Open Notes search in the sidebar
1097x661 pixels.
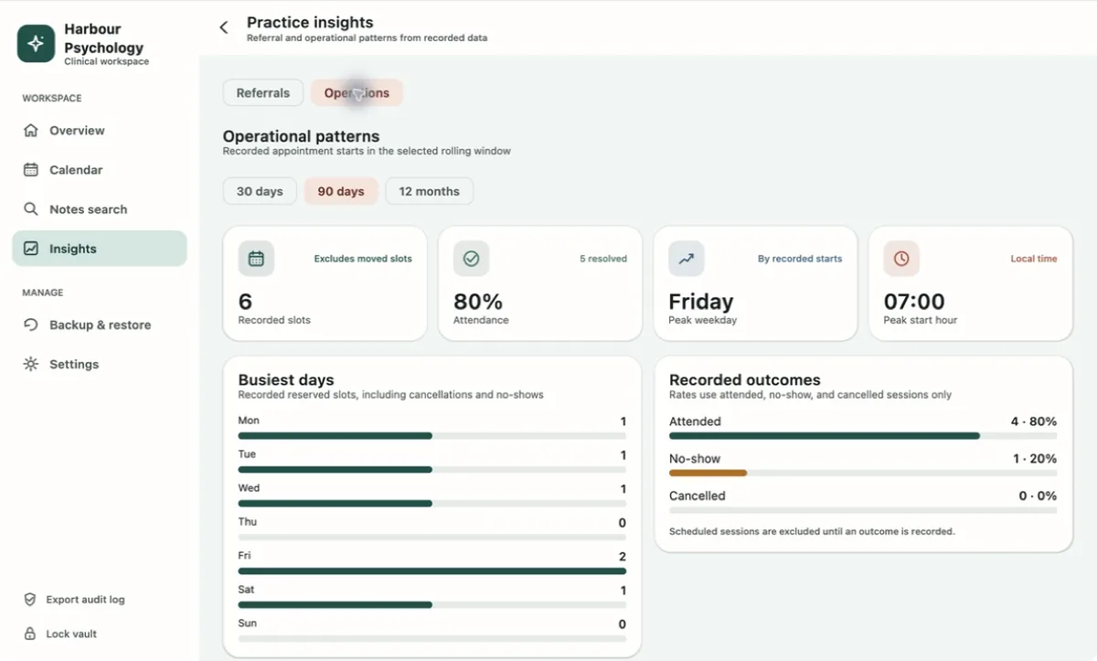point(100,209)
